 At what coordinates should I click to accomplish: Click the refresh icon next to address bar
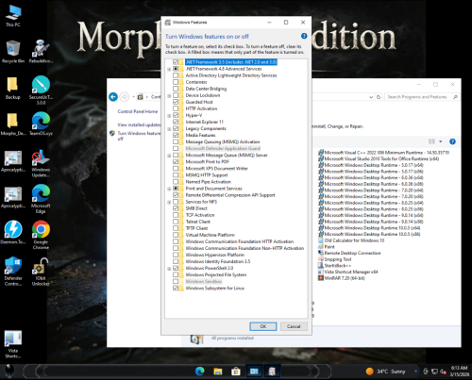click(379, 97)
